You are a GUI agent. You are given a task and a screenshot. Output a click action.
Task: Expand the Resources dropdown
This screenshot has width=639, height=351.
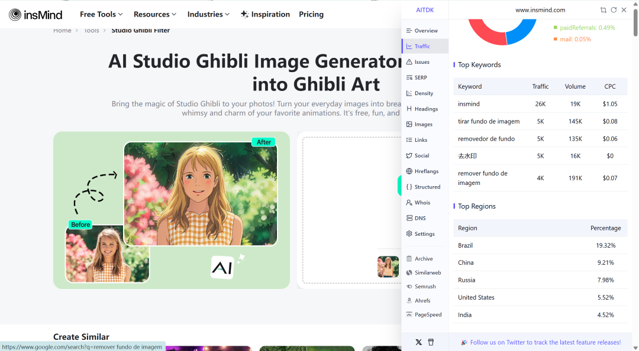click(x=155, y=14)
